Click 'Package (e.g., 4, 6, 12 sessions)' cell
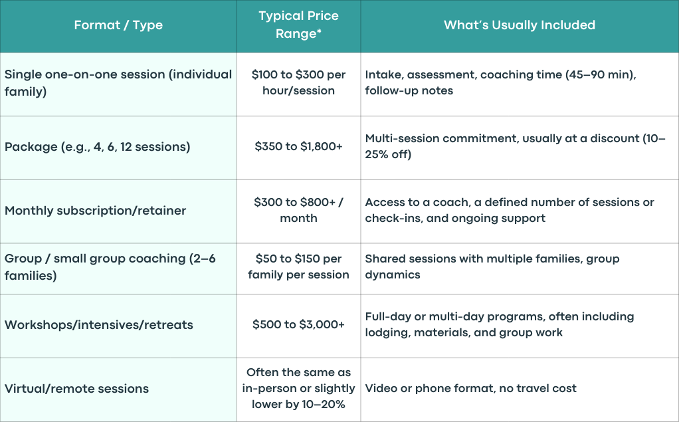Image resolution: width=679 pixels, height=422 pixels. coord(118,148)
